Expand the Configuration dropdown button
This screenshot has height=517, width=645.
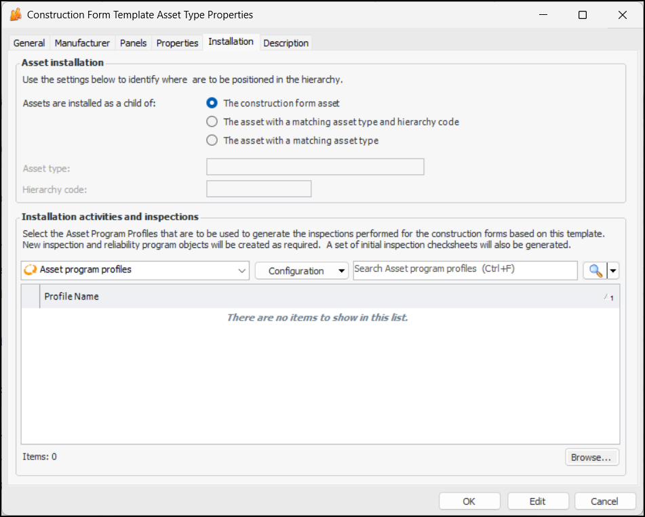click(301, 270)
